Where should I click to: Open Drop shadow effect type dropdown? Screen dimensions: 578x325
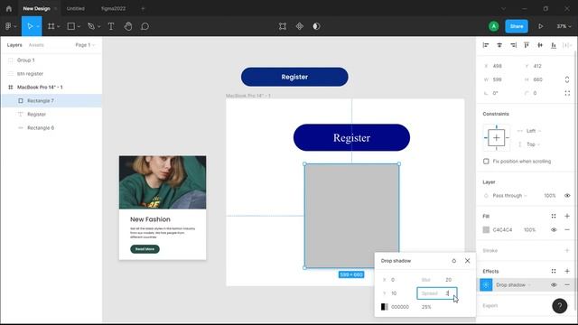(x=514, y=285)
